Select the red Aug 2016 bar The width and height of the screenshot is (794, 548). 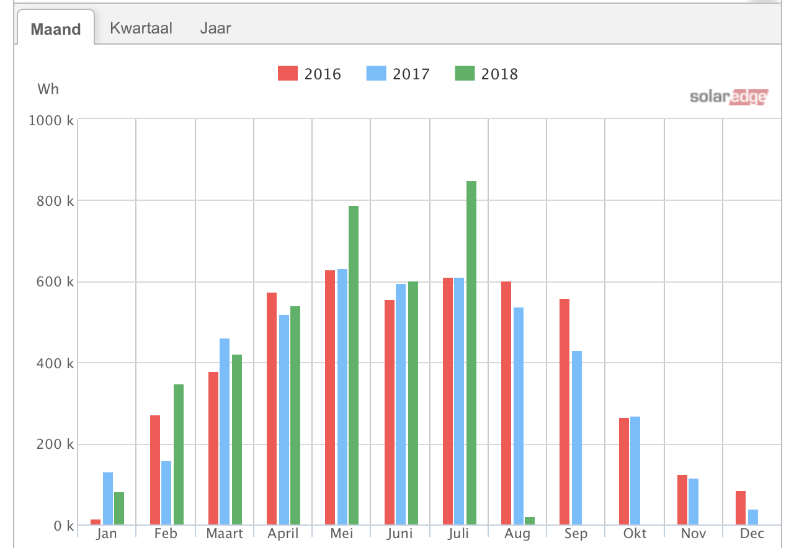(x=506, y=403)
